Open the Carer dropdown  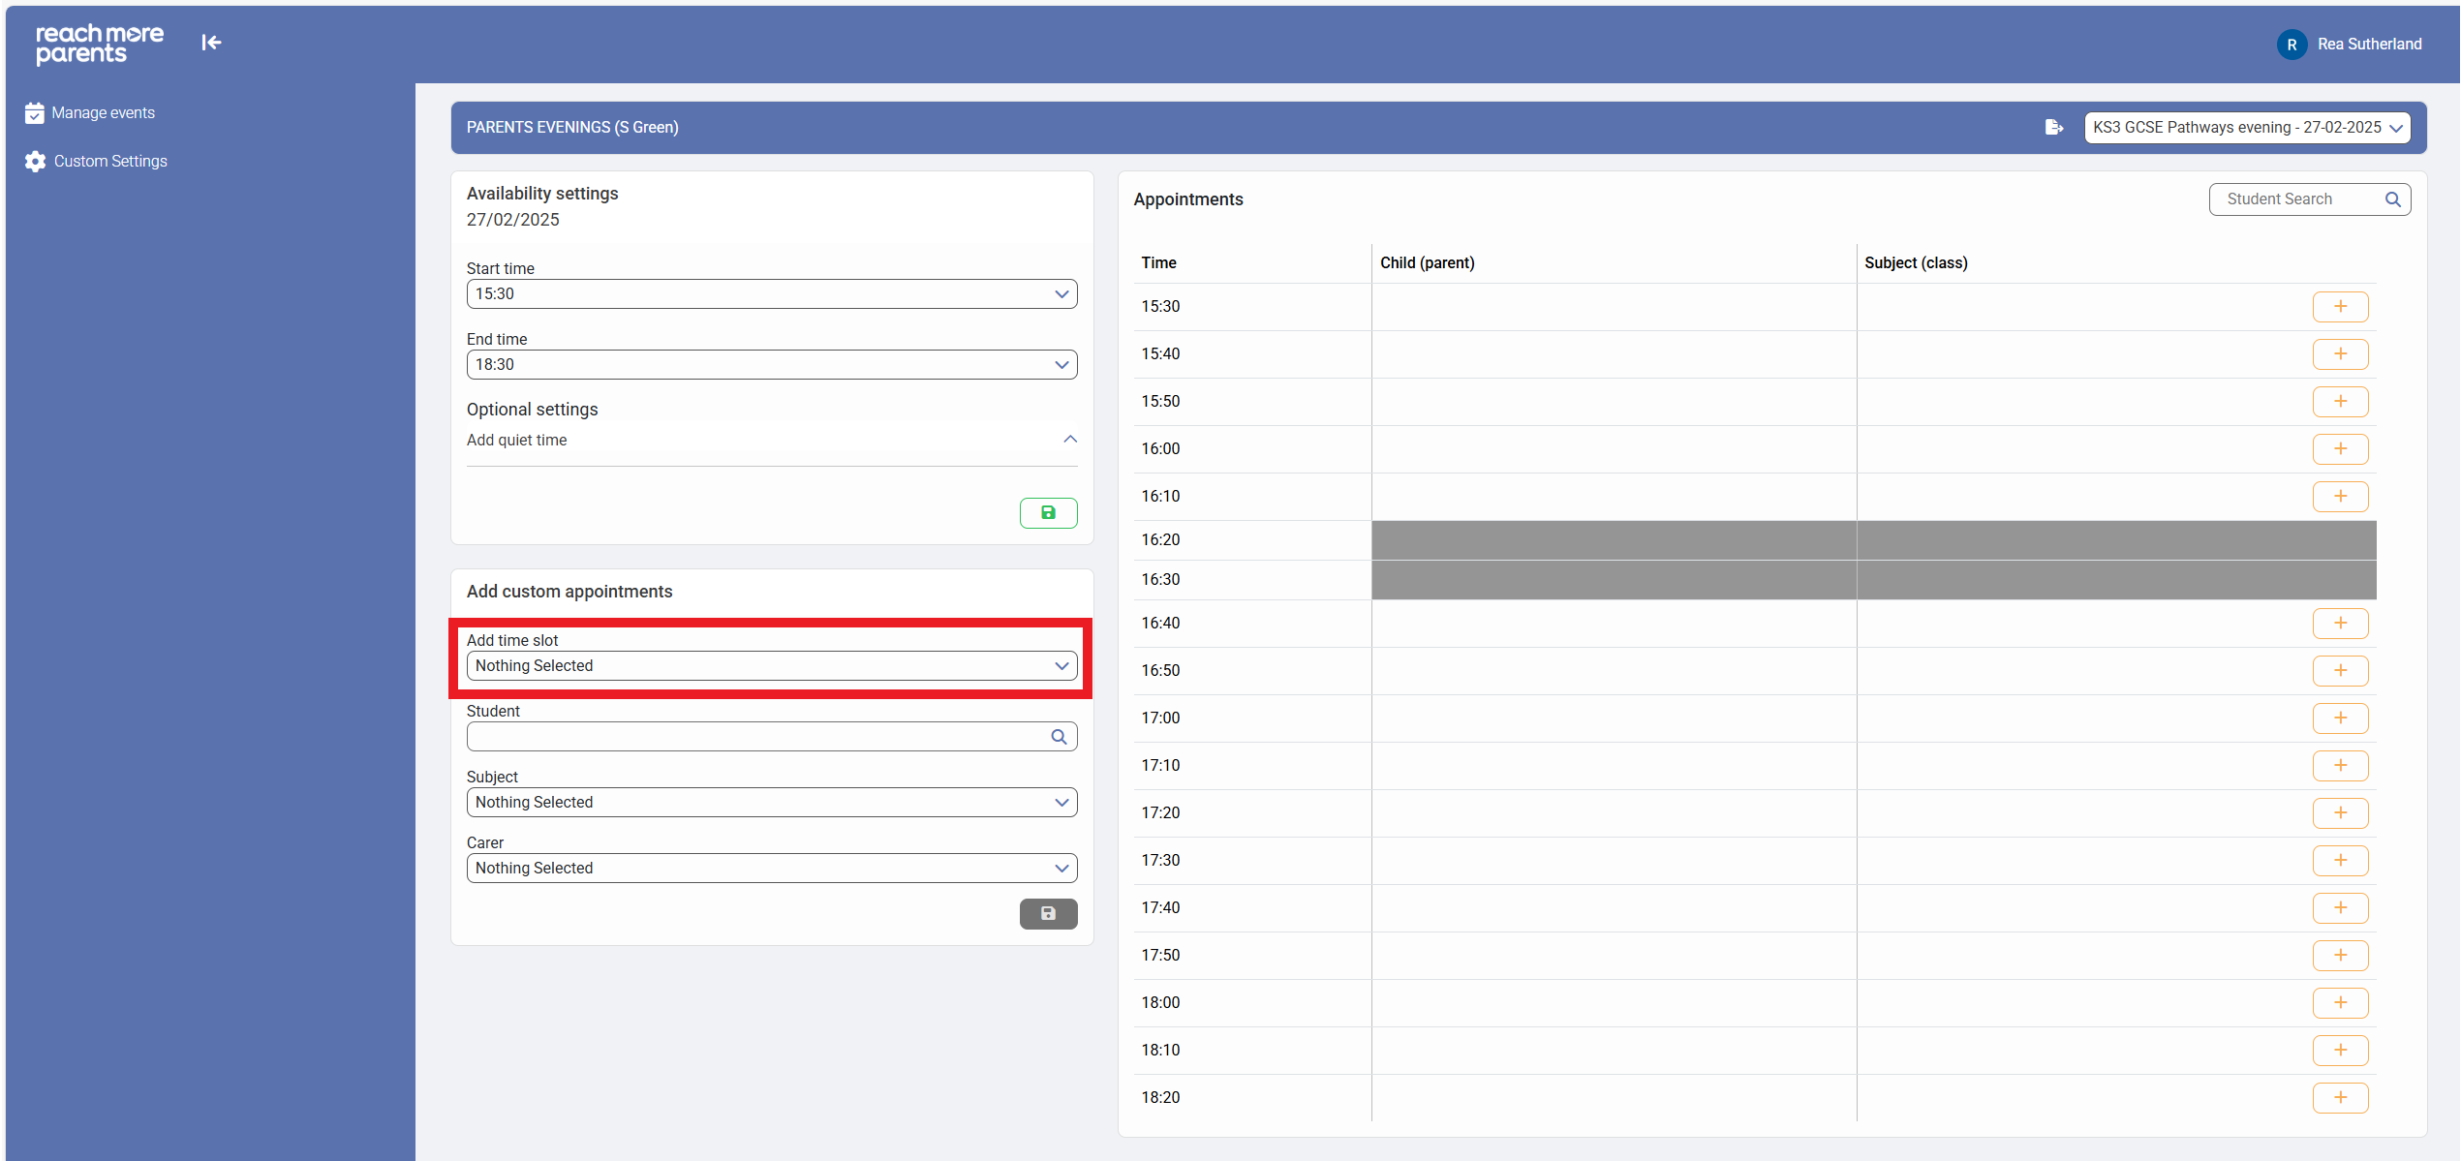click(771, 869)
